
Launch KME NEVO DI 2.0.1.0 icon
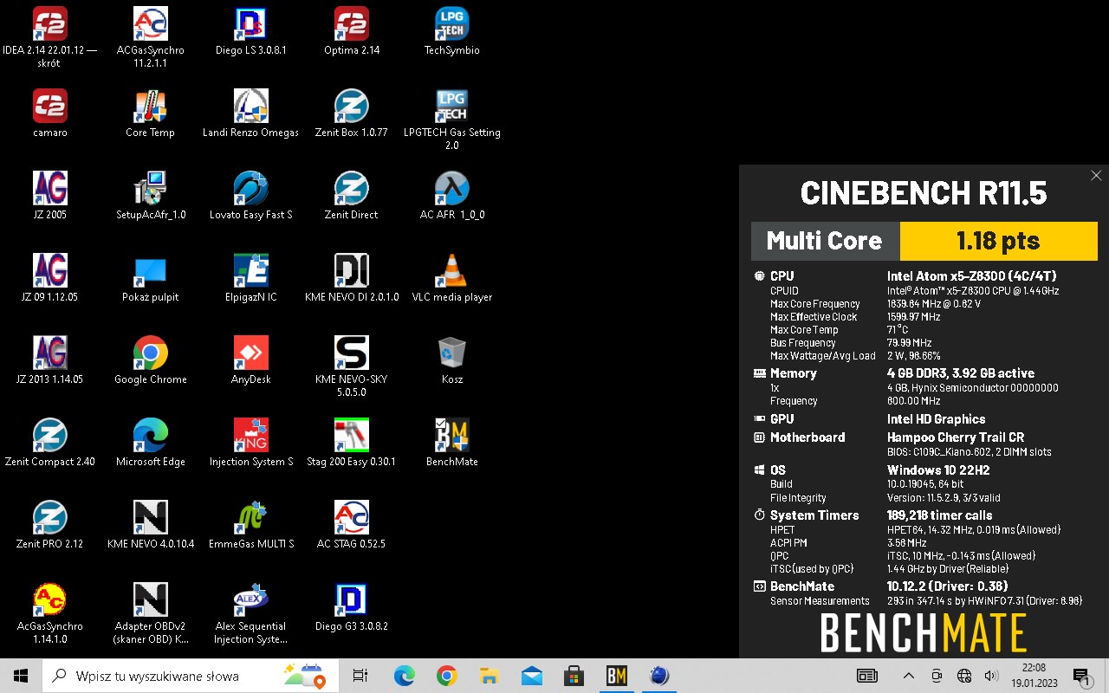coord(351,271)
